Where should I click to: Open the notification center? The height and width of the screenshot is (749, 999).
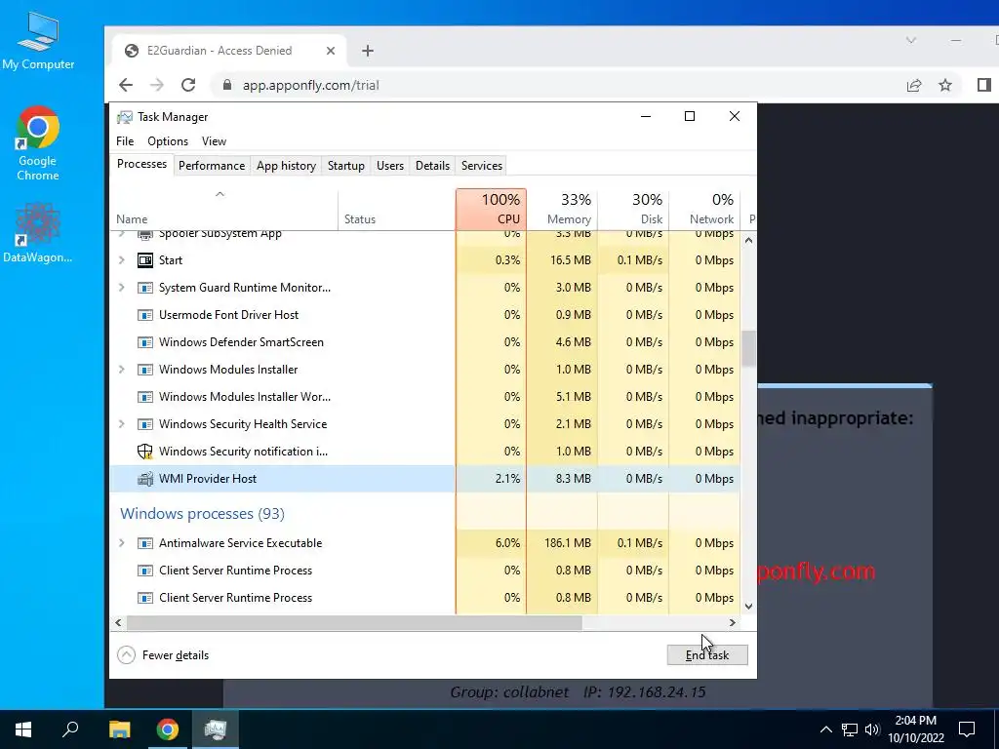tap(967, 729)
